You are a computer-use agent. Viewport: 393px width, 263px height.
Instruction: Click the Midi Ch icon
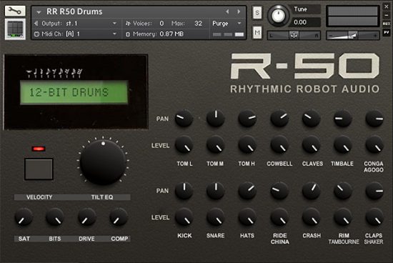(x=36, y=34)
